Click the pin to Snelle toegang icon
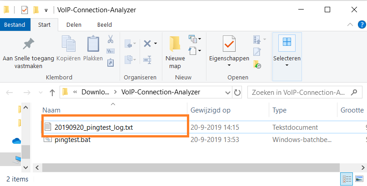367x186 pixels. [x=28, y=44]
